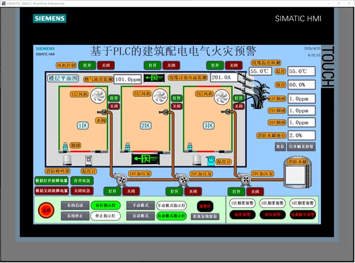Click the 3层风机 fan icon
Screen dimensions: 355x263
222,97
